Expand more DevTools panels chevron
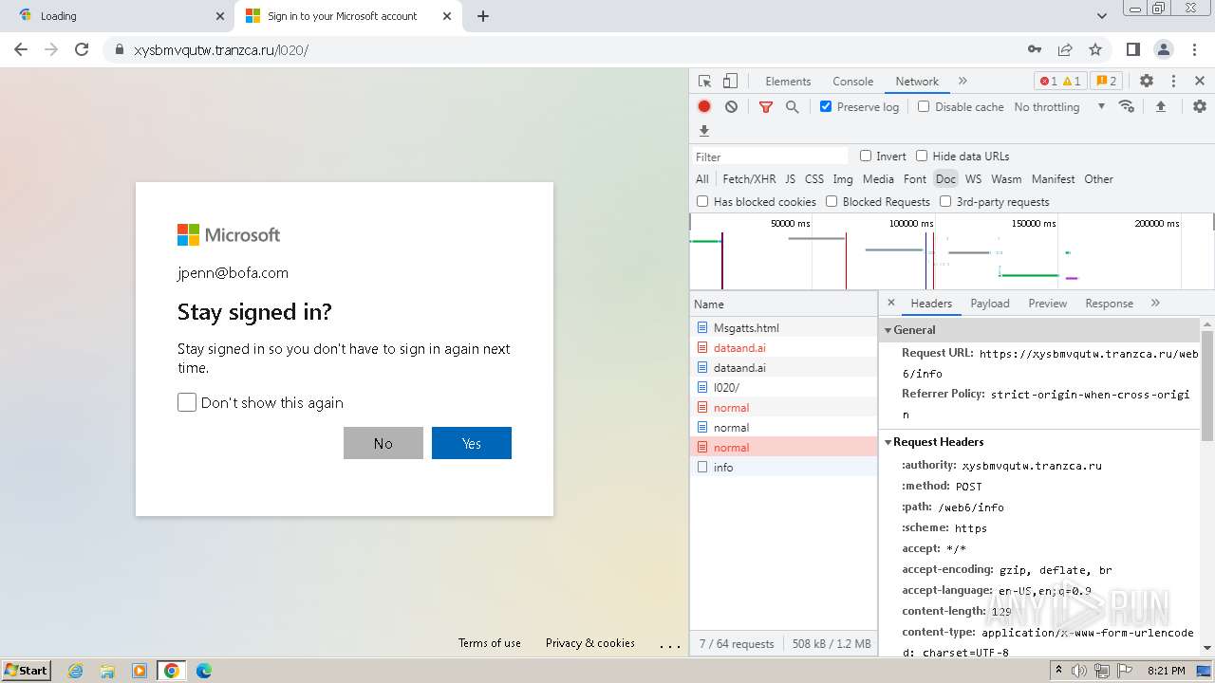This screenshot has height=683, width=1215. (x=963, y=82)
